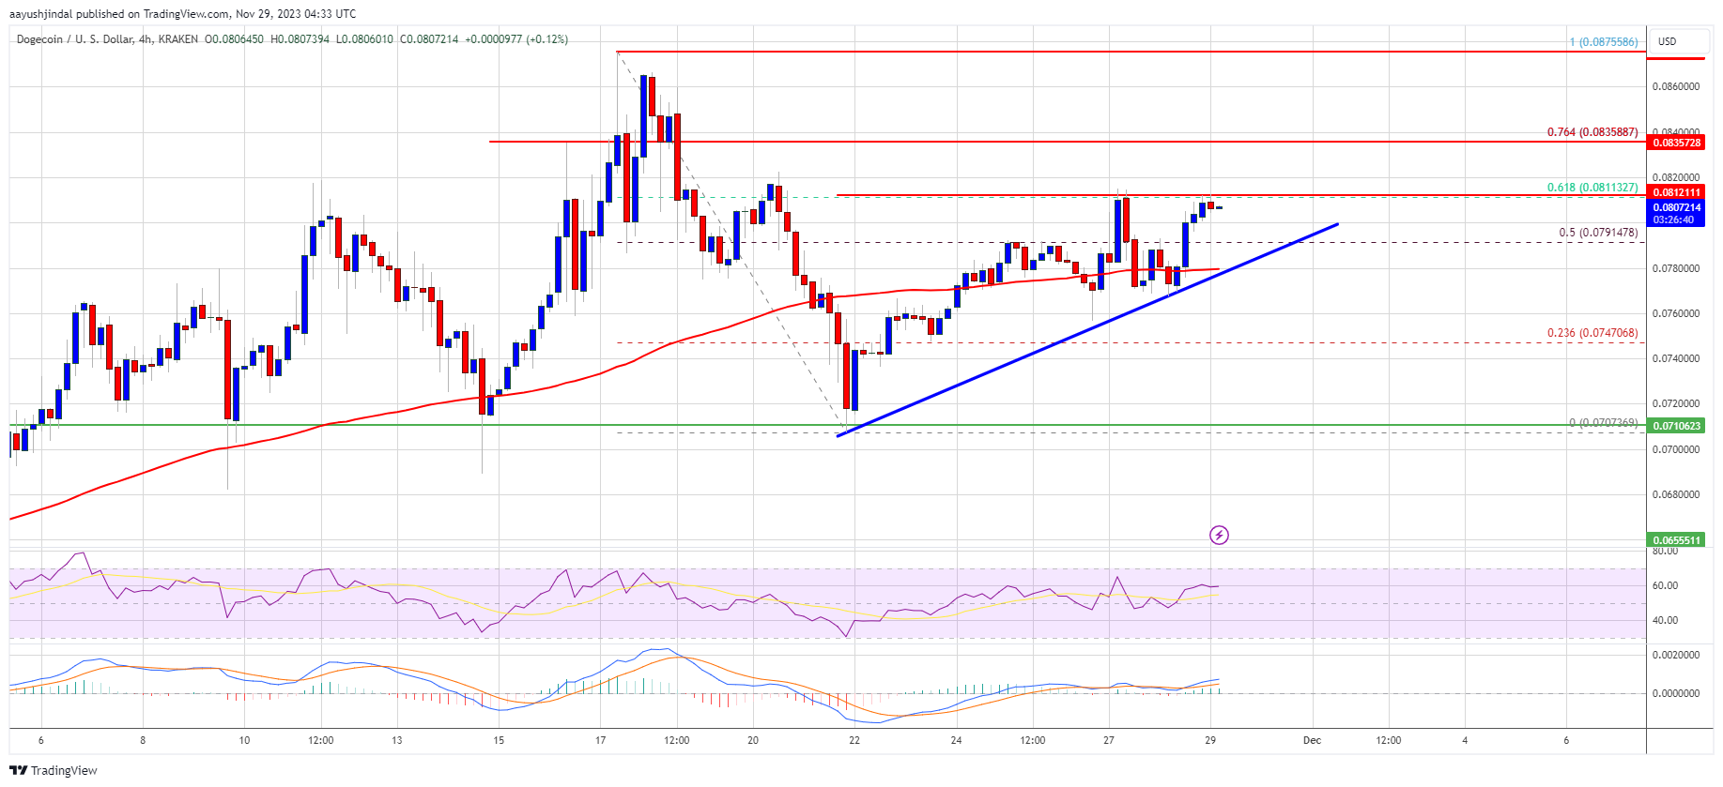This screenshot has height=787, width=1723.
Task: Click the blue 0.0807214 current price tag
Action: 1676,207
